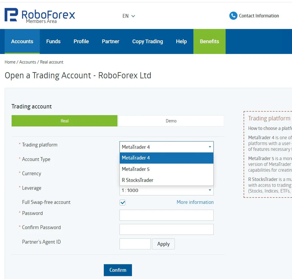Focus the Password input field
This screenshot has height=279, width=292.
point(166,215)
